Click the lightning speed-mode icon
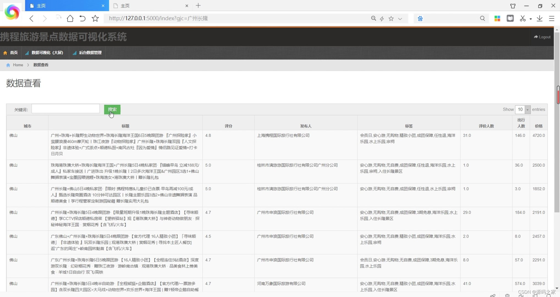The width and height of the screenshot is (560, 297). (x=382, y=18)
